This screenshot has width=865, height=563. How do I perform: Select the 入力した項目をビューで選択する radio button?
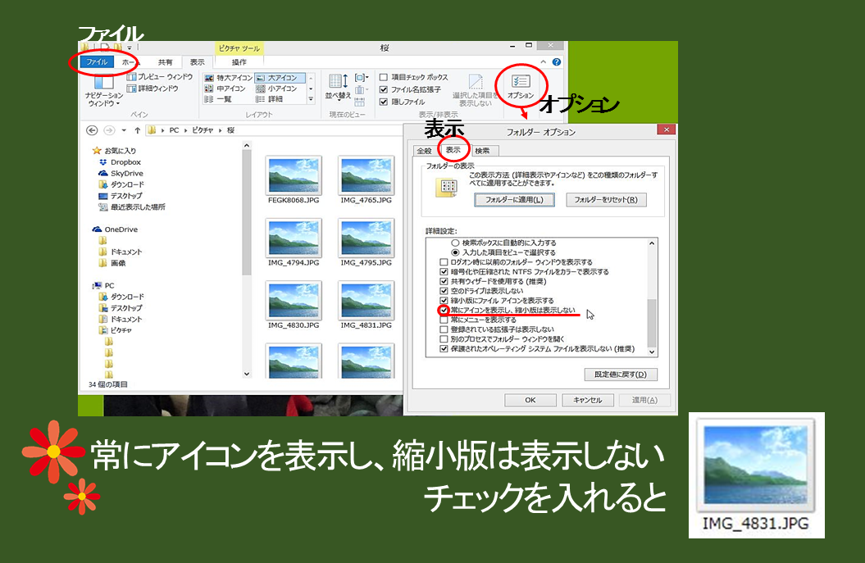[x=455, y=252]
